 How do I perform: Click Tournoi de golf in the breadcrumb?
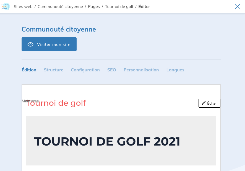[119, 6]
